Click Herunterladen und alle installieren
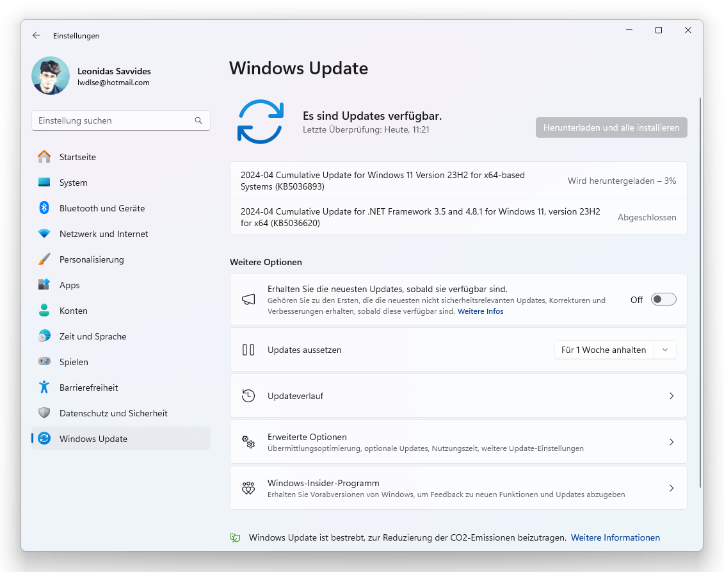Viewport: 724px width, 572px height. 611,127
